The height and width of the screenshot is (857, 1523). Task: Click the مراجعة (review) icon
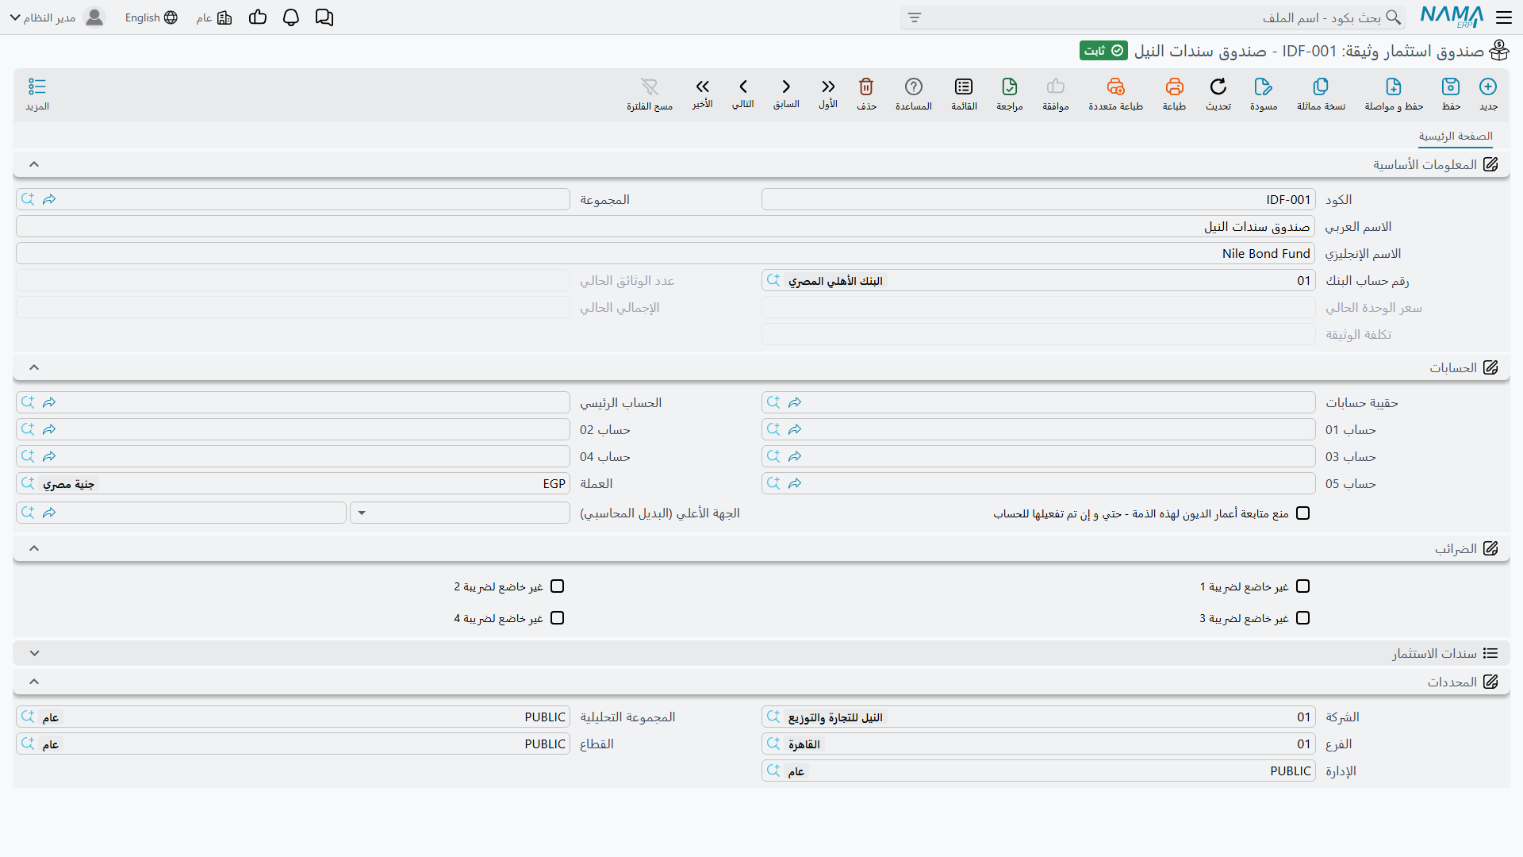pos(1010,86)
